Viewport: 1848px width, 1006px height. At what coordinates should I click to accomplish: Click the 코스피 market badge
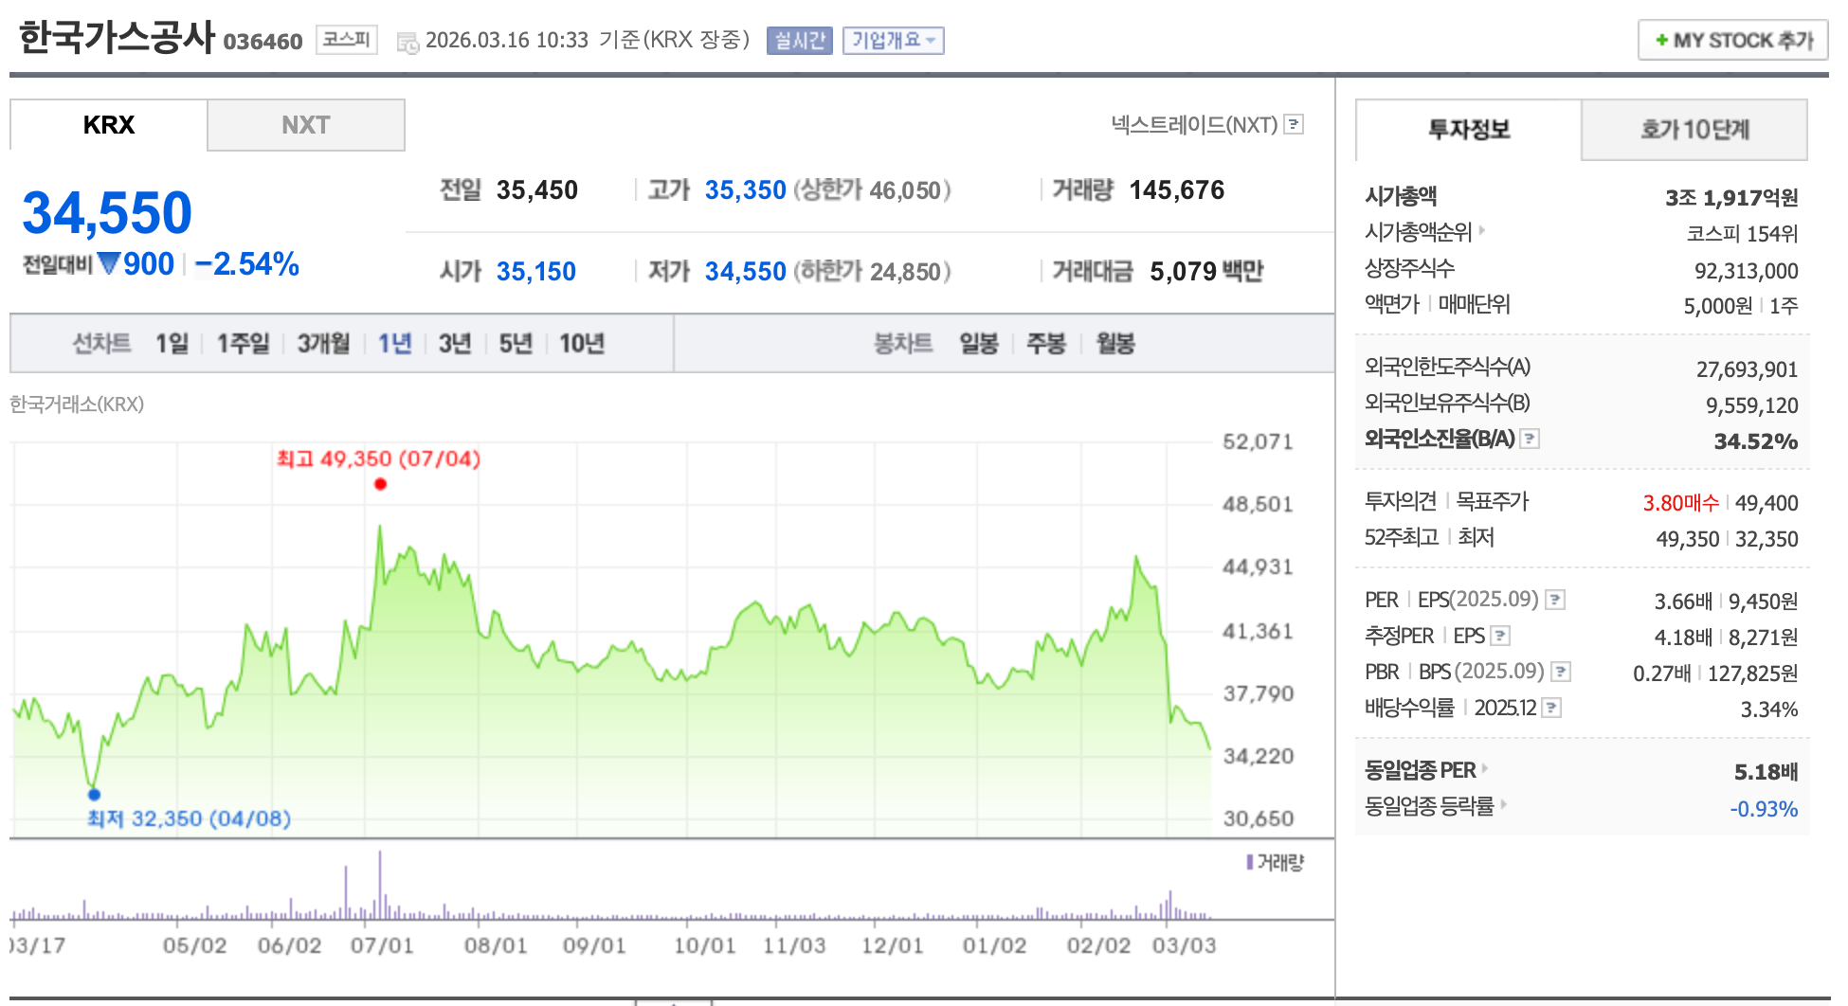(x=346, y=39)
